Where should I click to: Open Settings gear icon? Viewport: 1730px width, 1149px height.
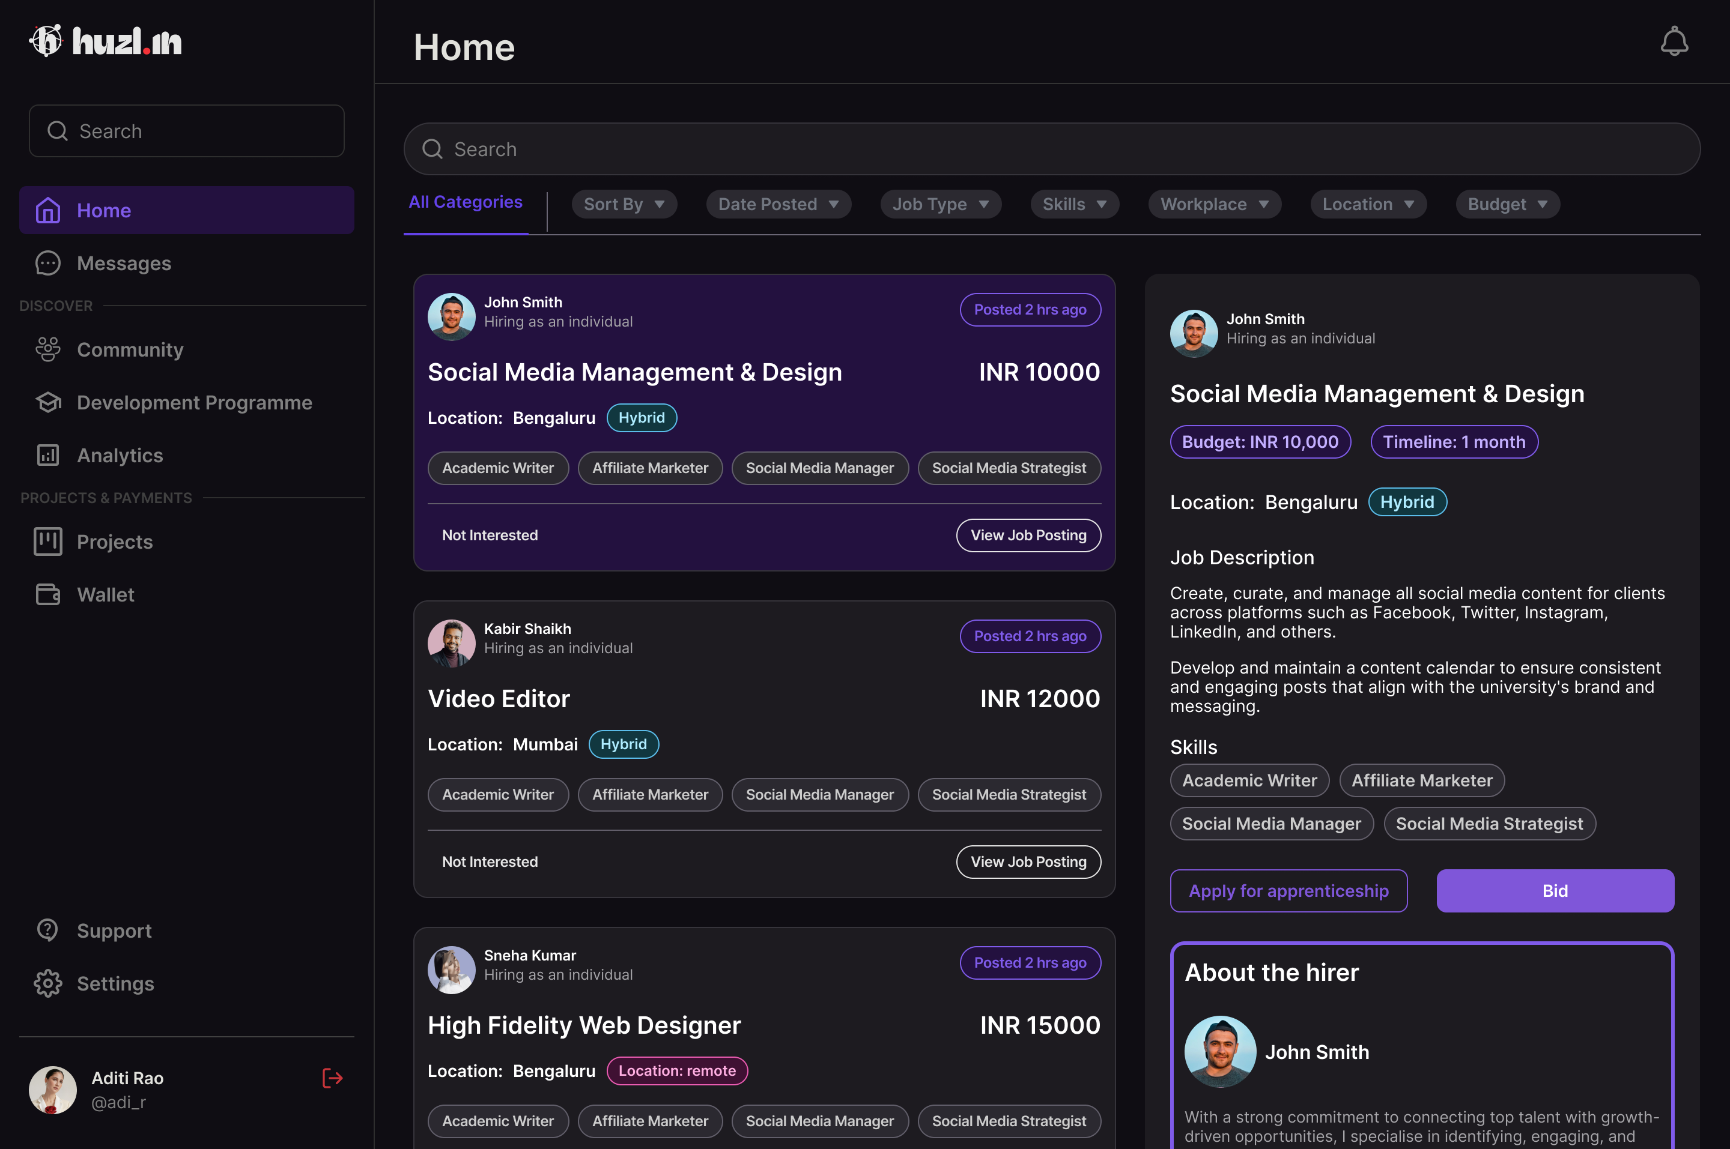(x=47, y=983)
